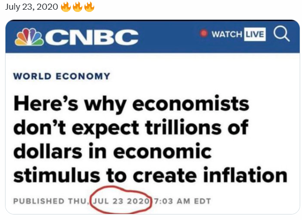
Task: Click the white LIVE badge
Action: 255,35
